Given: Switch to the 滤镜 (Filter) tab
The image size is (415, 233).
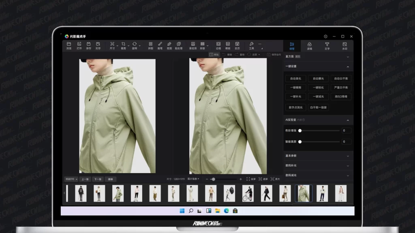Looking at the screenshot, I should click(x=309, y=46).
